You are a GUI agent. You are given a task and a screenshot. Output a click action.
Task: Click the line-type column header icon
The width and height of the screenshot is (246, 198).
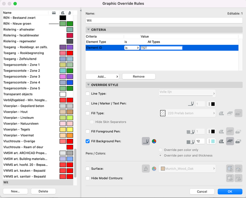tap(54, 13)
